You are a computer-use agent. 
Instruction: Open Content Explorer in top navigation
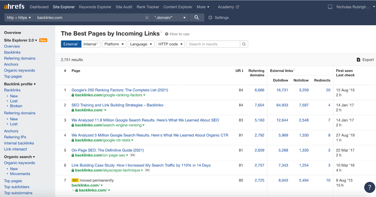(178, 7)
